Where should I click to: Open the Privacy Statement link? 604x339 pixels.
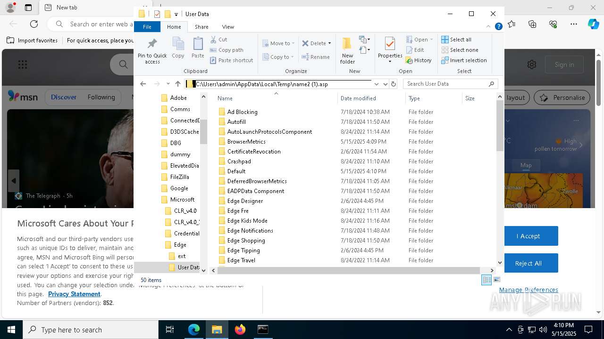[x=74, y=294]
